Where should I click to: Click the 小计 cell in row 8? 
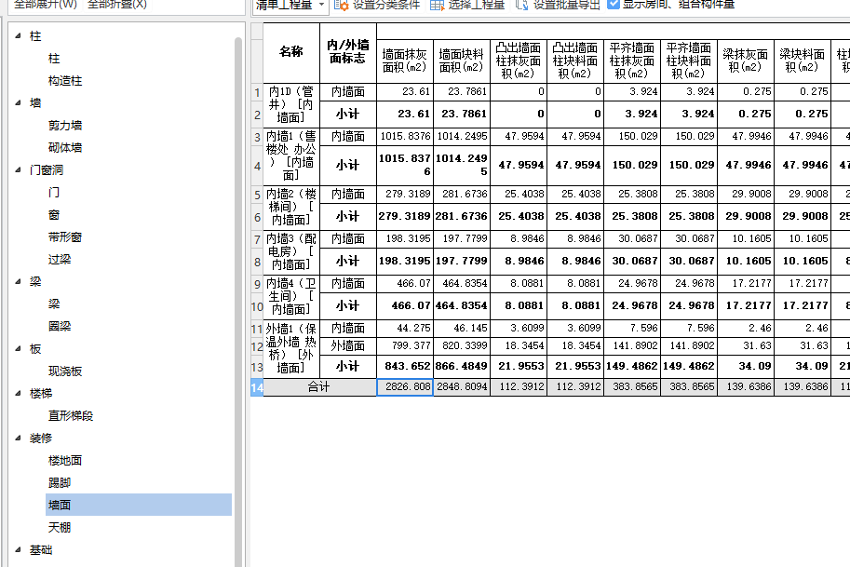click(348, 262)
